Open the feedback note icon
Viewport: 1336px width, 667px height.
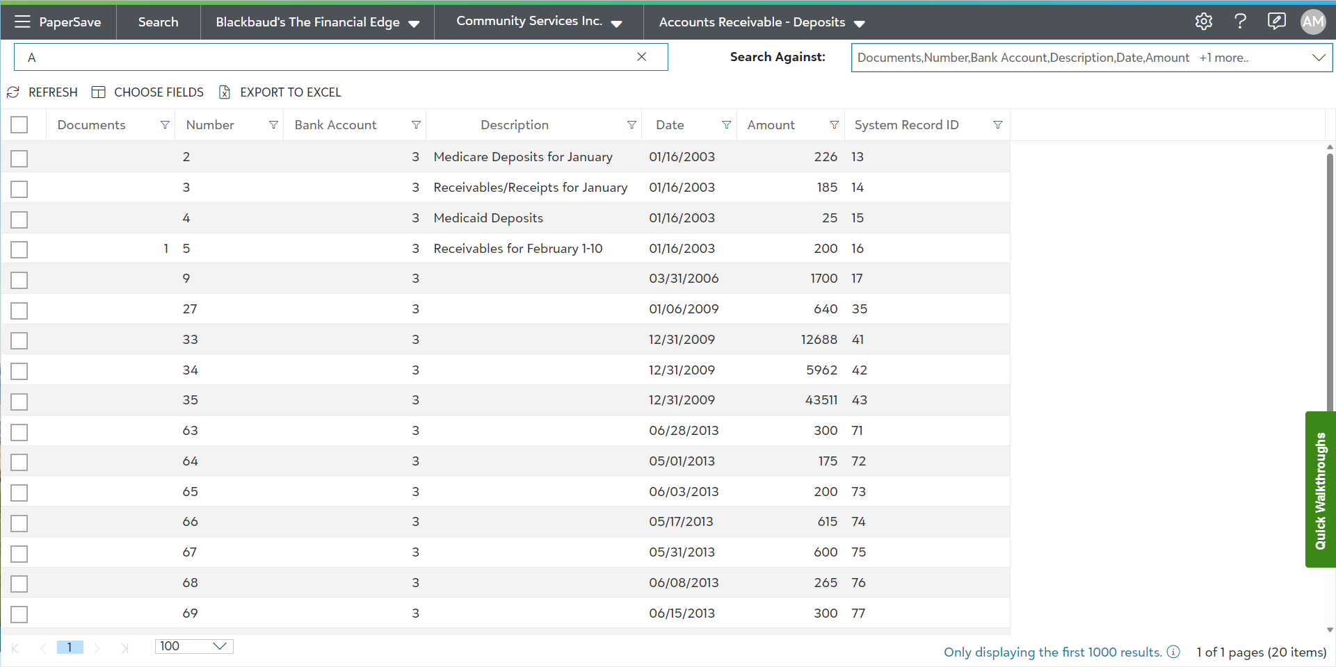[1276, 22]
